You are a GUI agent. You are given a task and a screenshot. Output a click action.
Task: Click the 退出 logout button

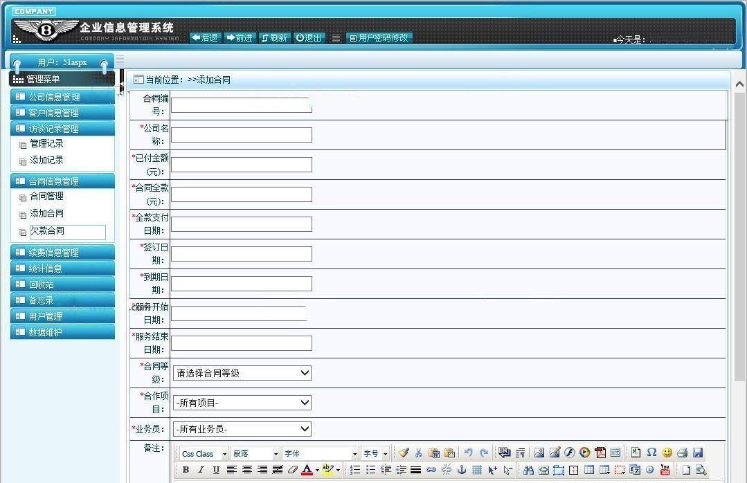[309, 38]
